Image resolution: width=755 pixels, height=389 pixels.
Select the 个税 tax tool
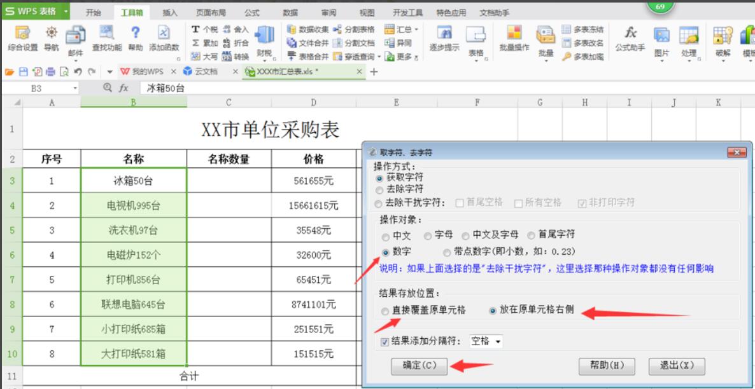click(x=204, y=30)
